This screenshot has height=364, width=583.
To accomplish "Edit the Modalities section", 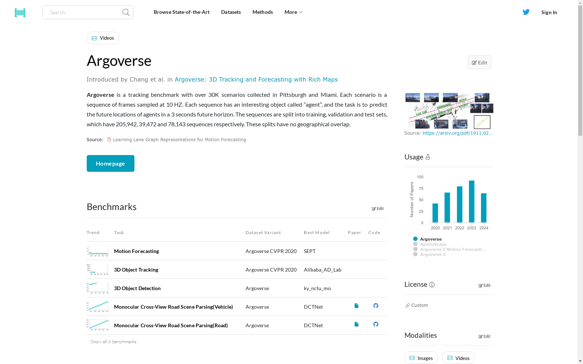I will [485, 336].
